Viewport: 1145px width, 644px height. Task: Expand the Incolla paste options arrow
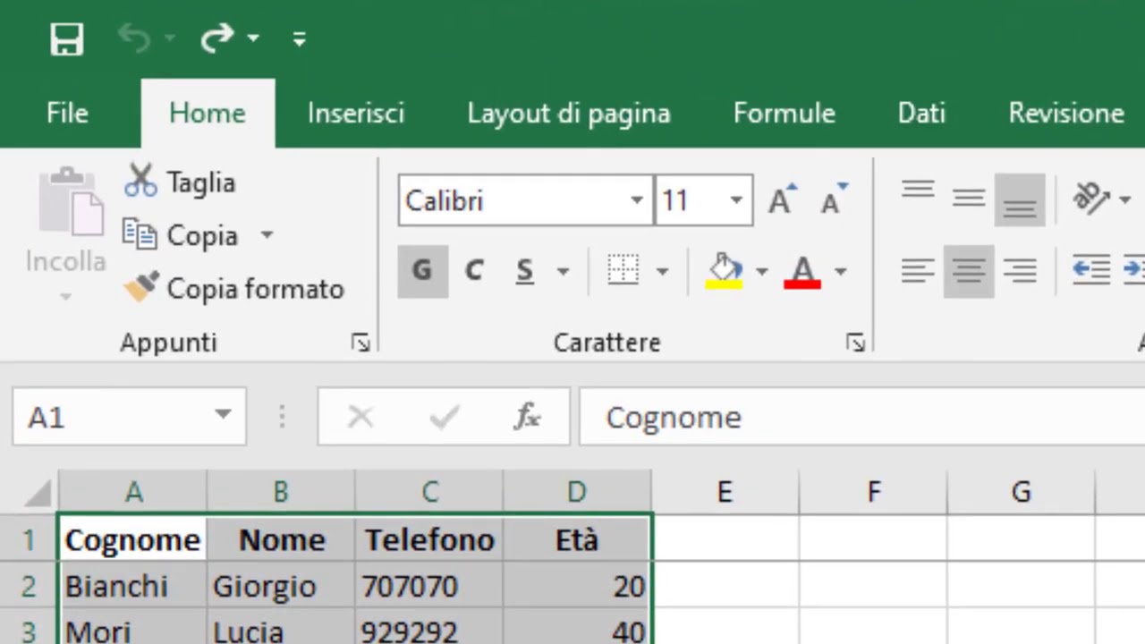pyautogui.click(x=65, y=296)
